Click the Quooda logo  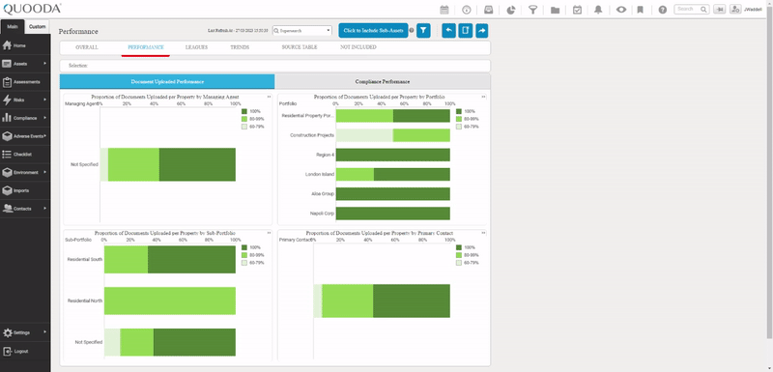(x=32, y=9)
